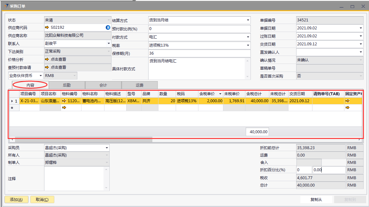Expand the 结算方式 dropdown
Screen dimensions: 369x207
click(x=248, y=20)
